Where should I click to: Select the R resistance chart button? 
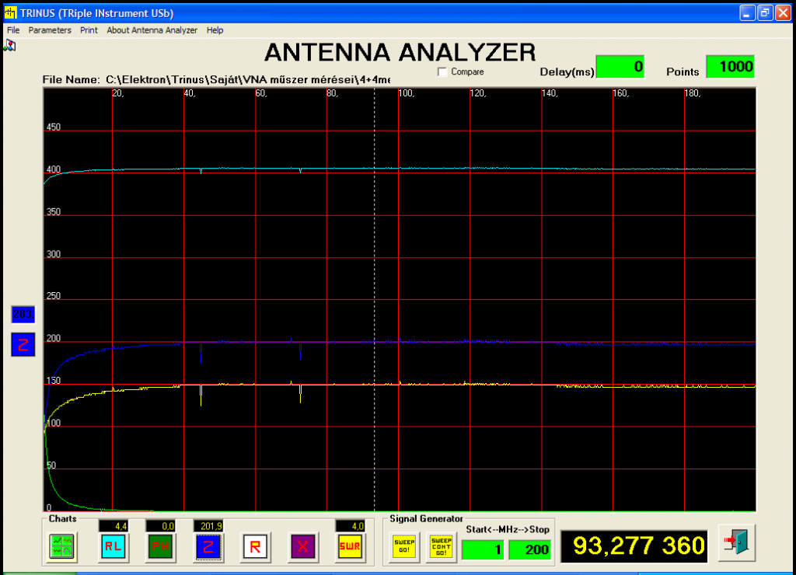point(255,546)
